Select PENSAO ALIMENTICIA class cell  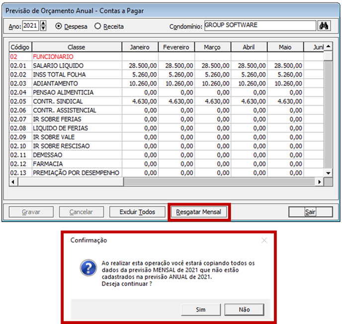[x=77, y=92]
